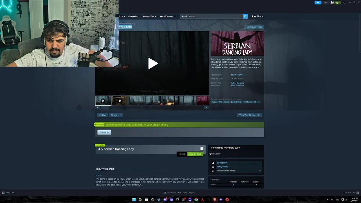Show hidden system tray icons
This screenshot has width=361, height=203.
pyautogui.click(x=327, y=200)
